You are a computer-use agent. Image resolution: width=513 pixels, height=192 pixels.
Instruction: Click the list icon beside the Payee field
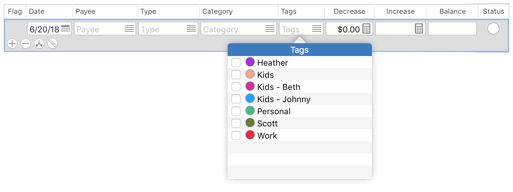click(x=130, y=28)
